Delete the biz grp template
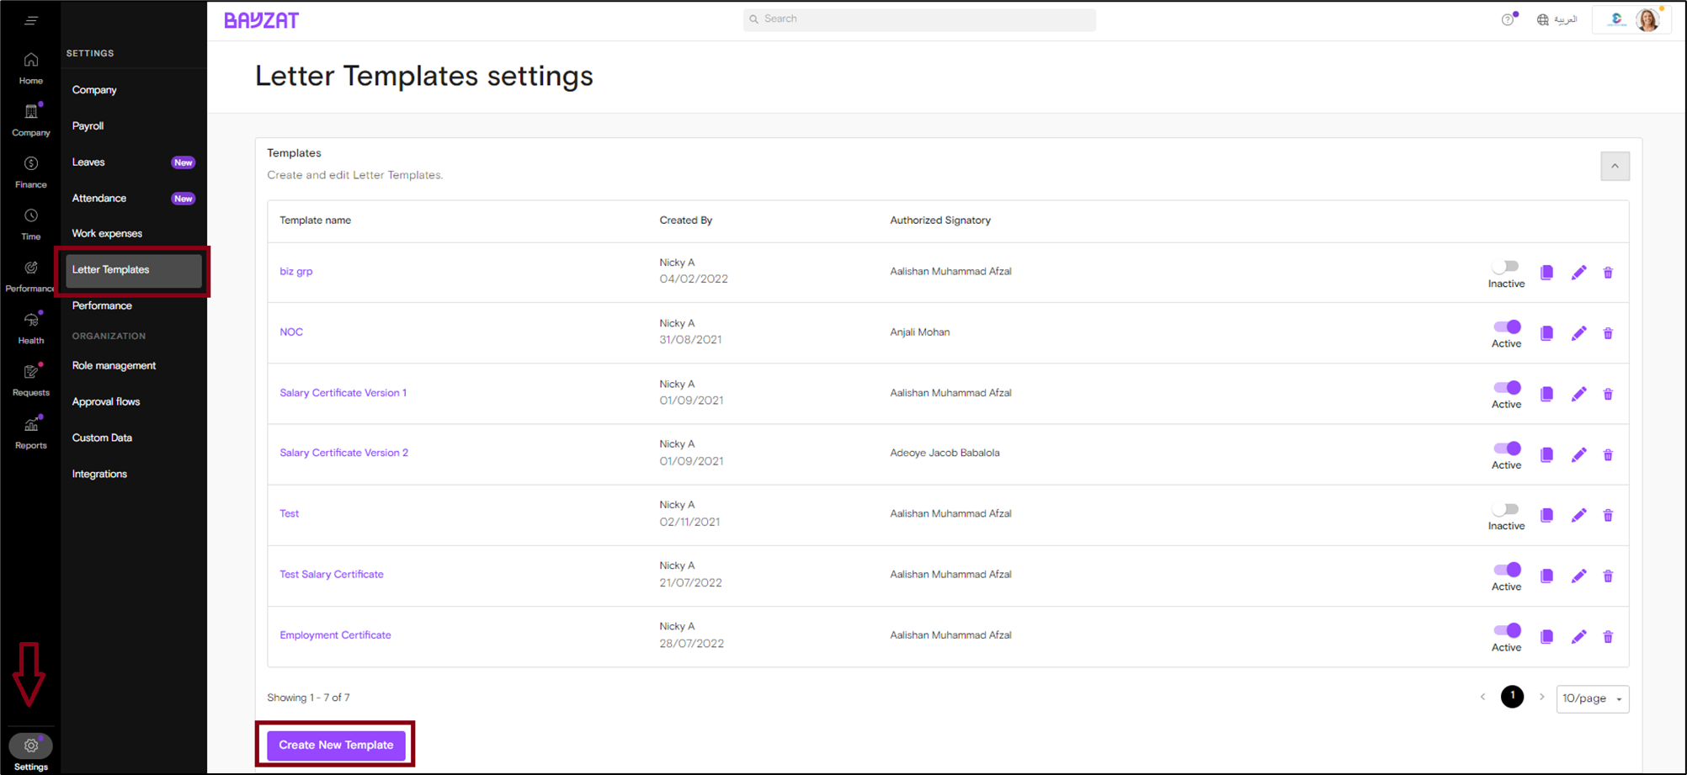This screenshot has height=775, width=1687. [1608, 273]
